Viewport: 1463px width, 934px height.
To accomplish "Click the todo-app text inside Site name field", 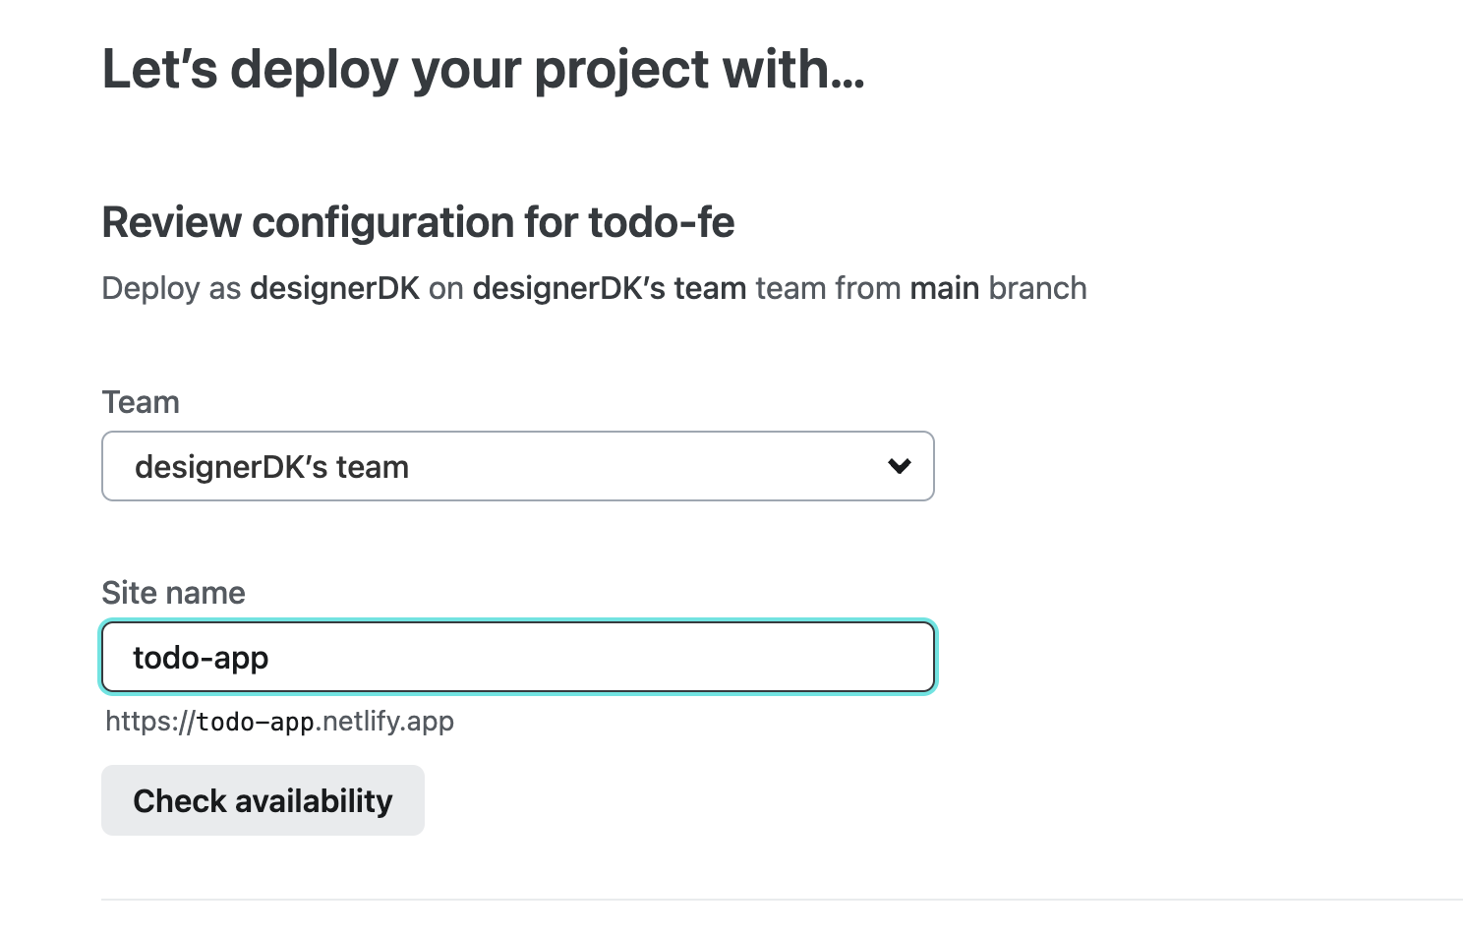I will pos(202,657).
